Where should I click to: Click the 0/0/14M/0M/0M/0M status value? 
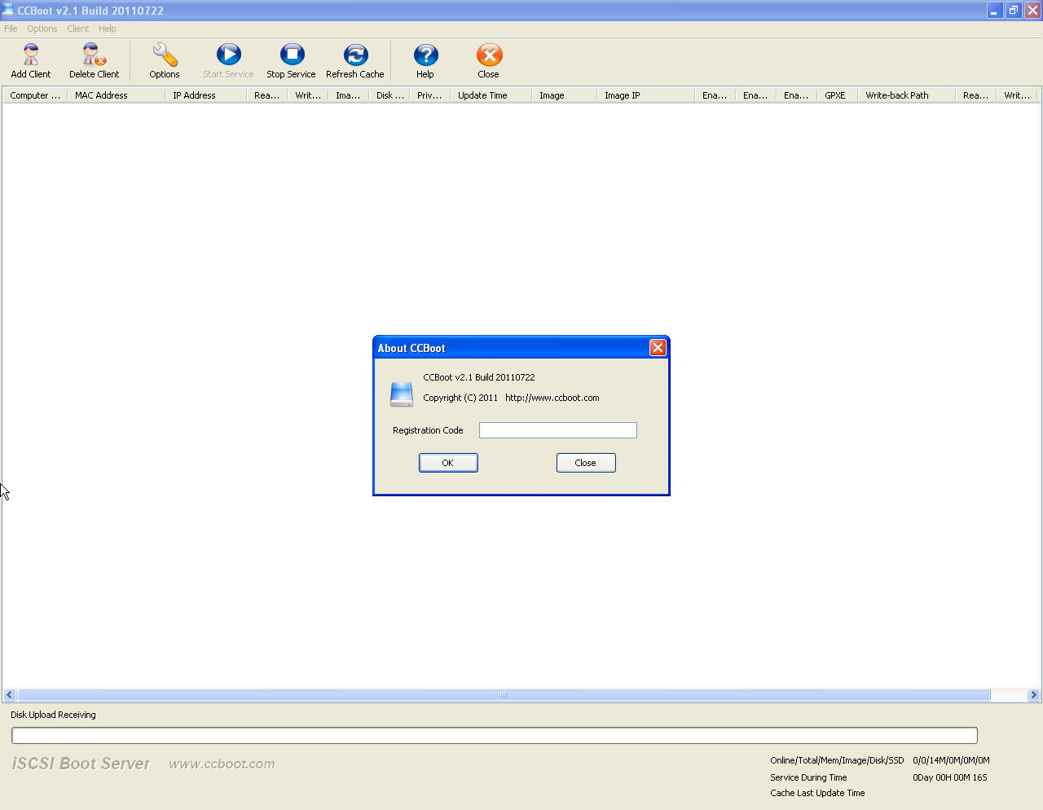point(951,760)
